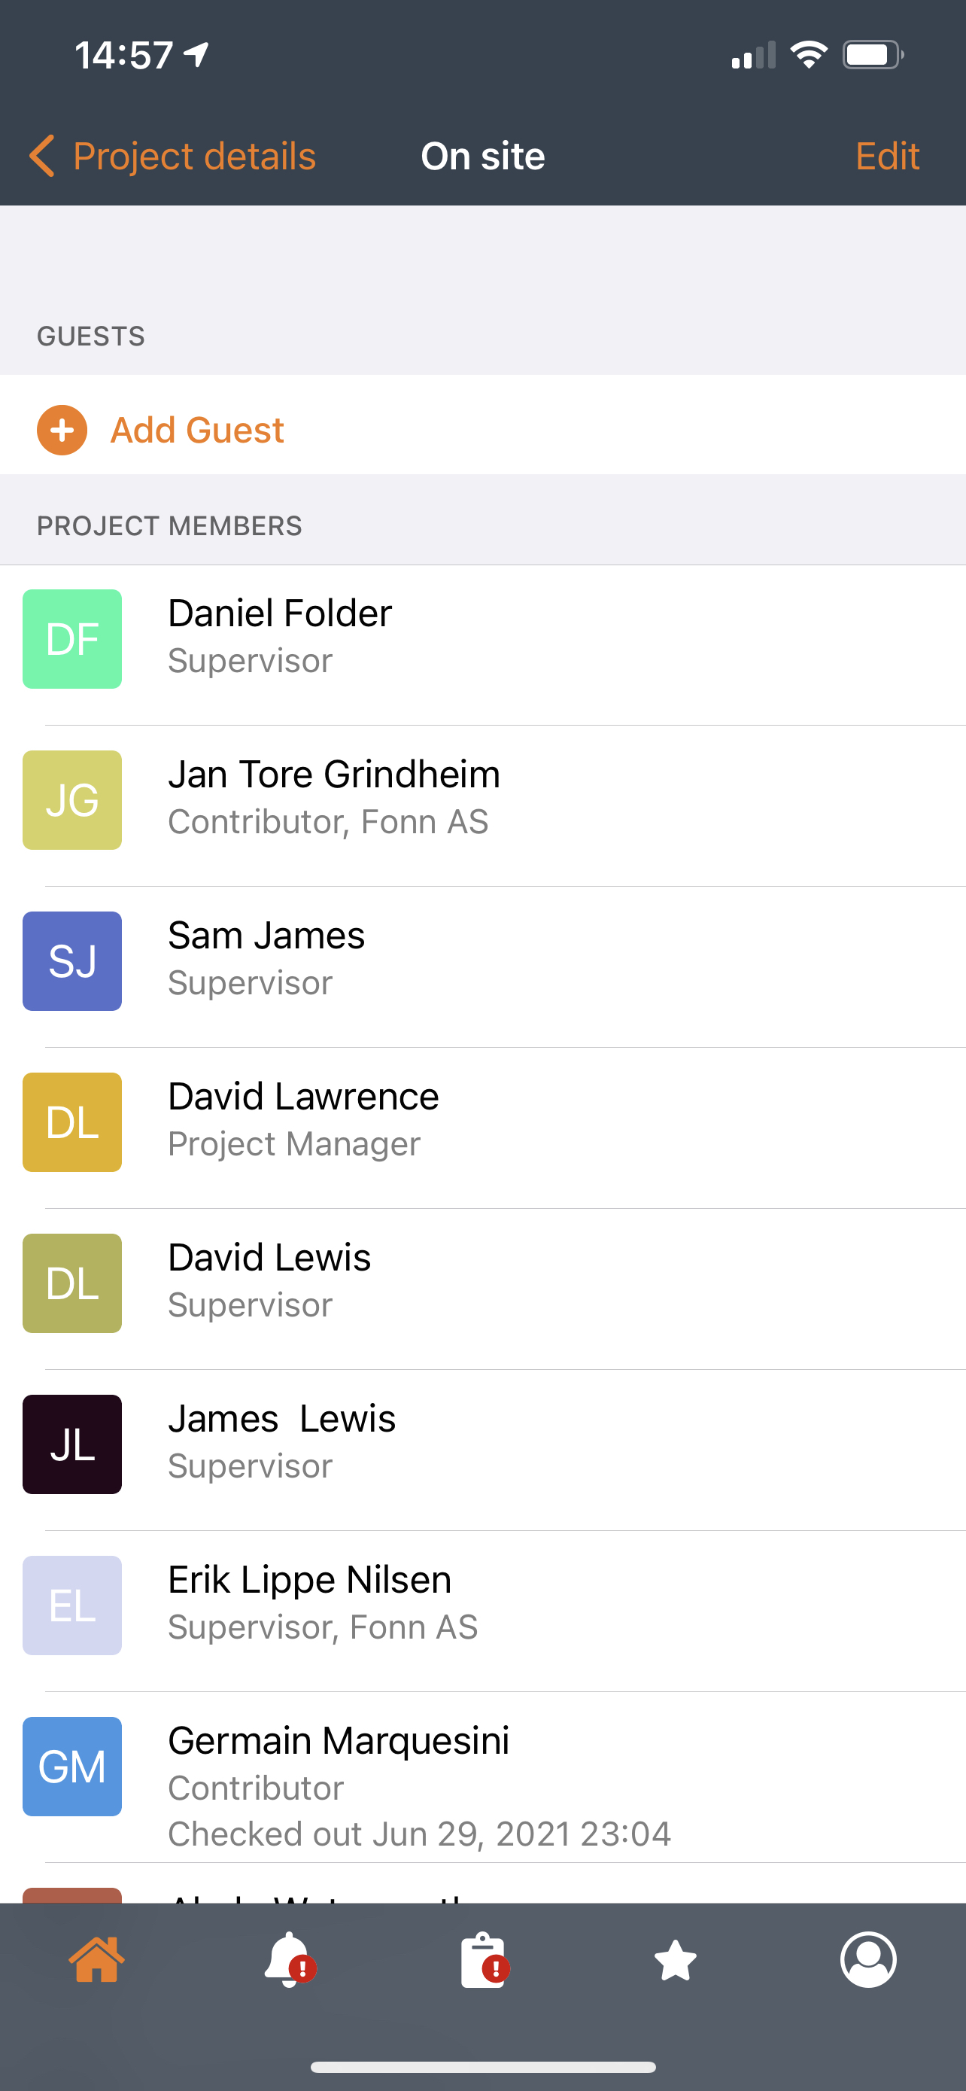Open Jan Tore Grindheim member row
The height and width of the screenshot is (2091, 966).
tap(484, 799)
